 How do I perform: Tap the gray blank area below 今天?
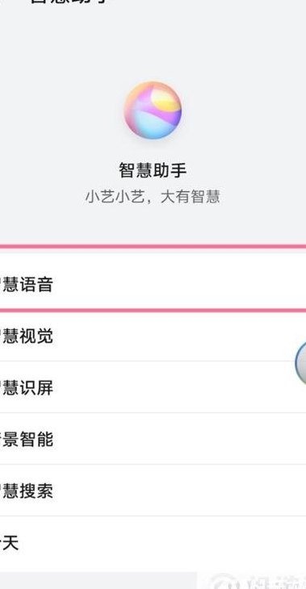pos(98,580)
